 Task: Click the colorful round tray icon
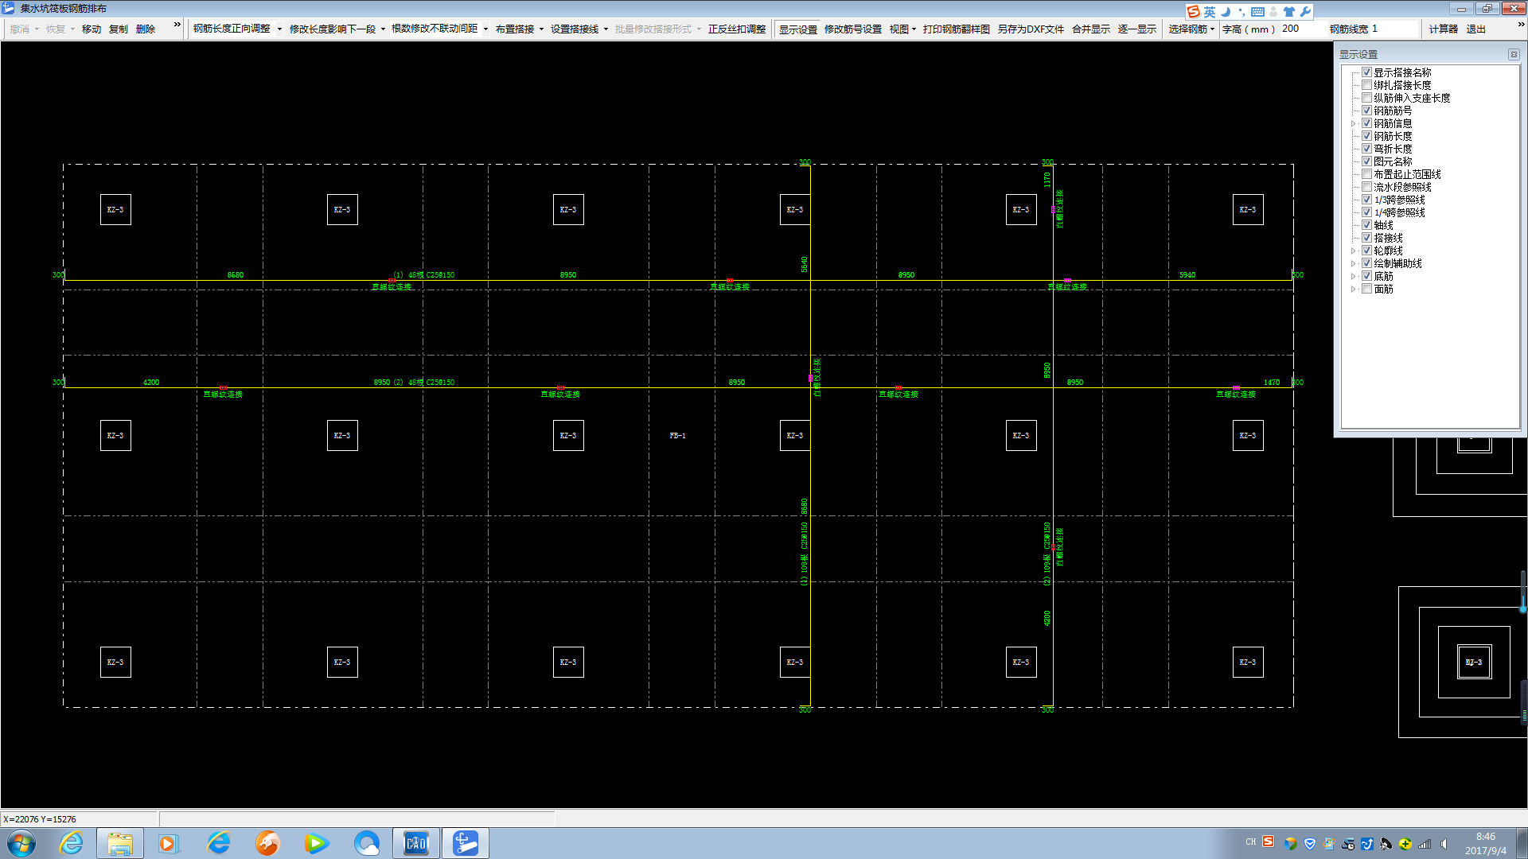(1291, 844)
